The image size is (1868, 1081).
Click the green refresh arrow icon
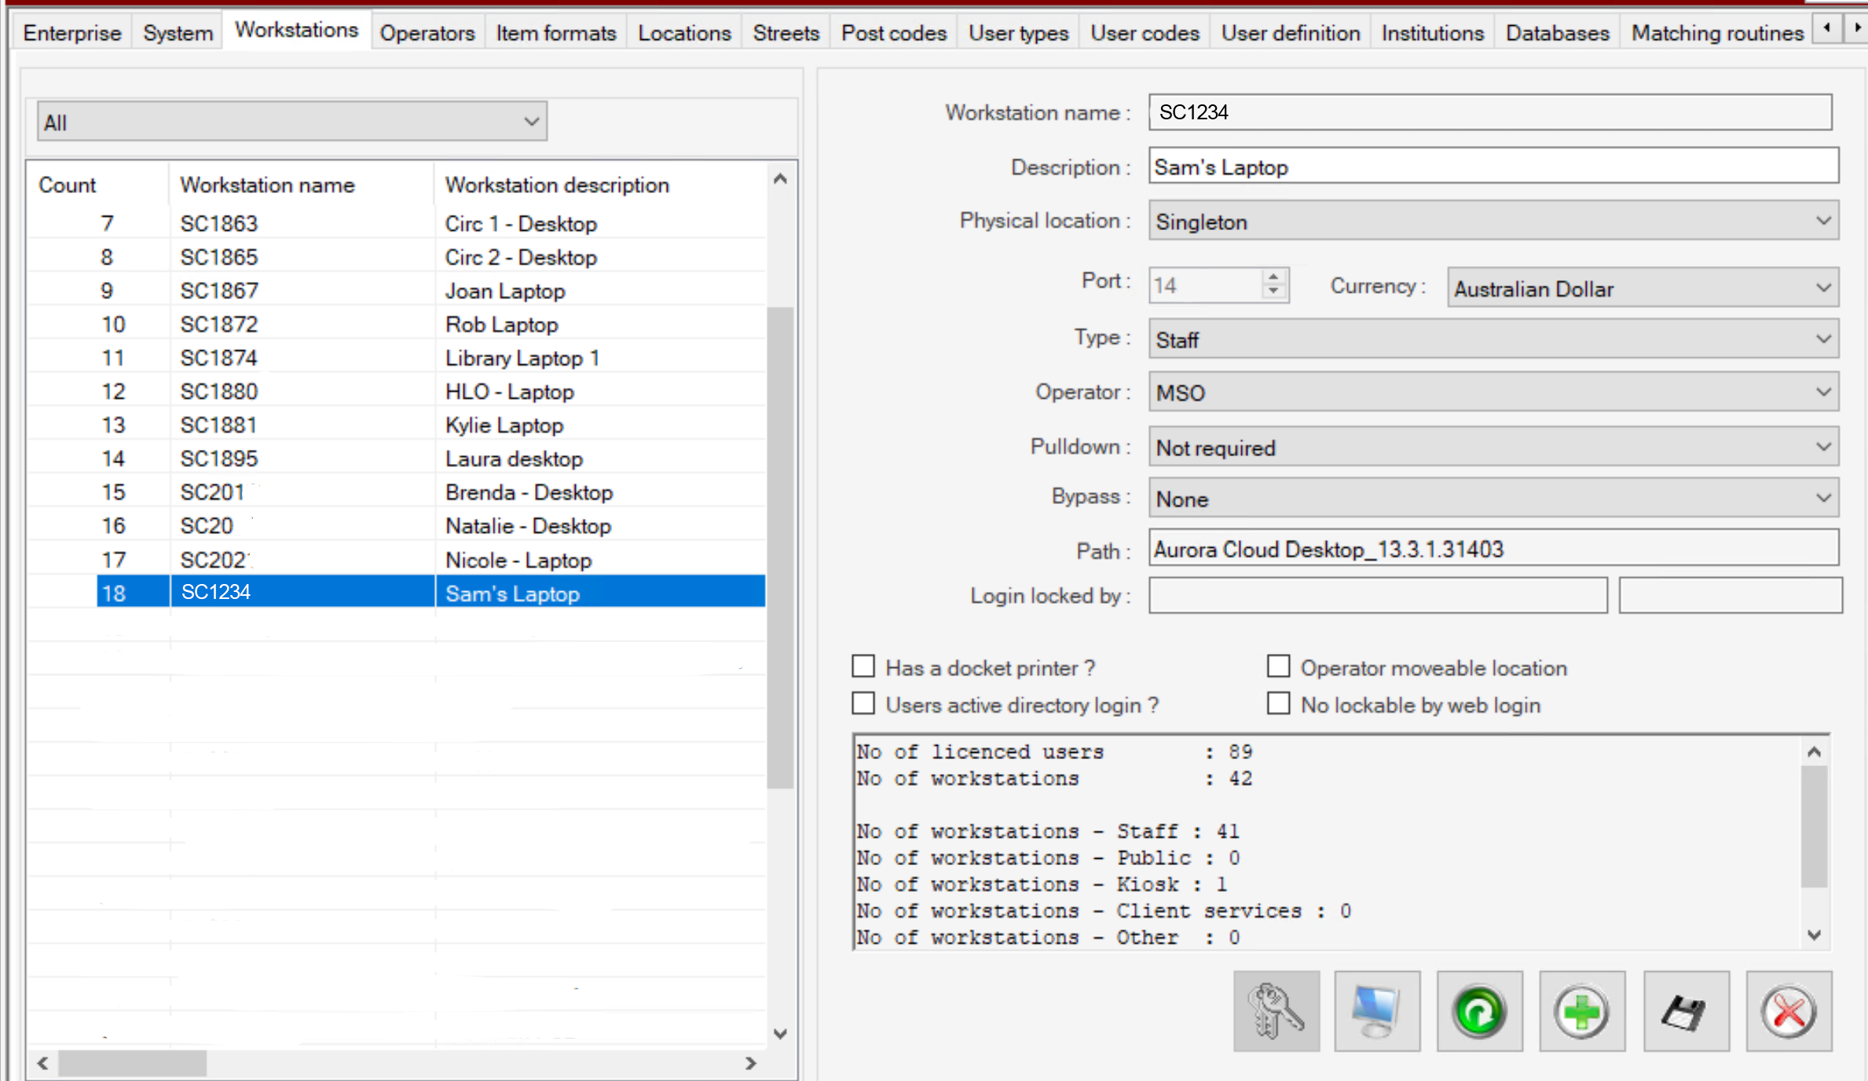(1479, 1011)
